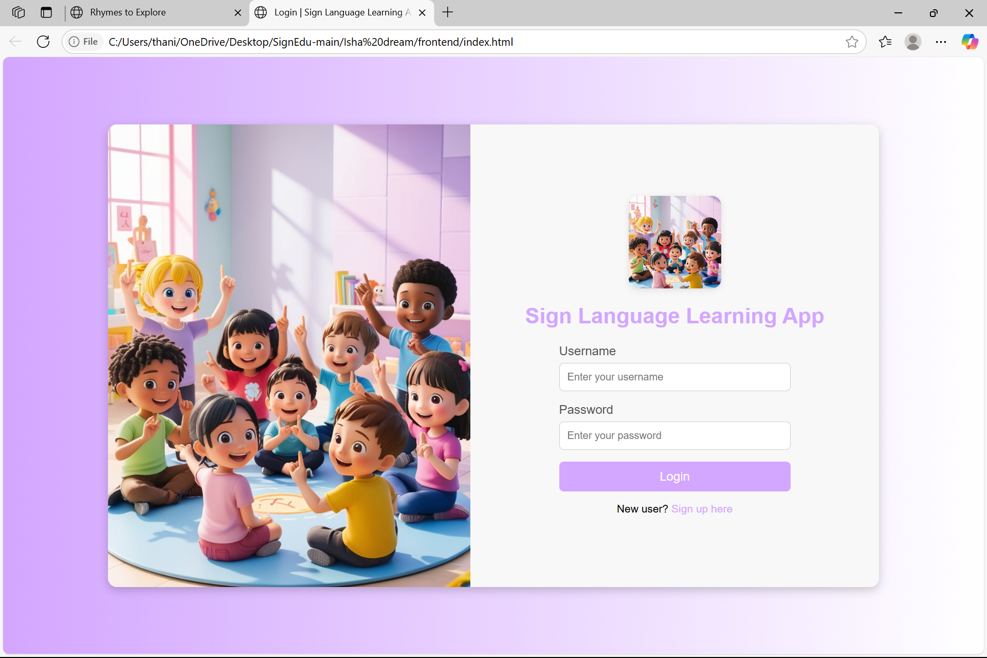Launch the Copilot icon
The width and height of the screenshot is (987, 658).
[x=970, y=42]
